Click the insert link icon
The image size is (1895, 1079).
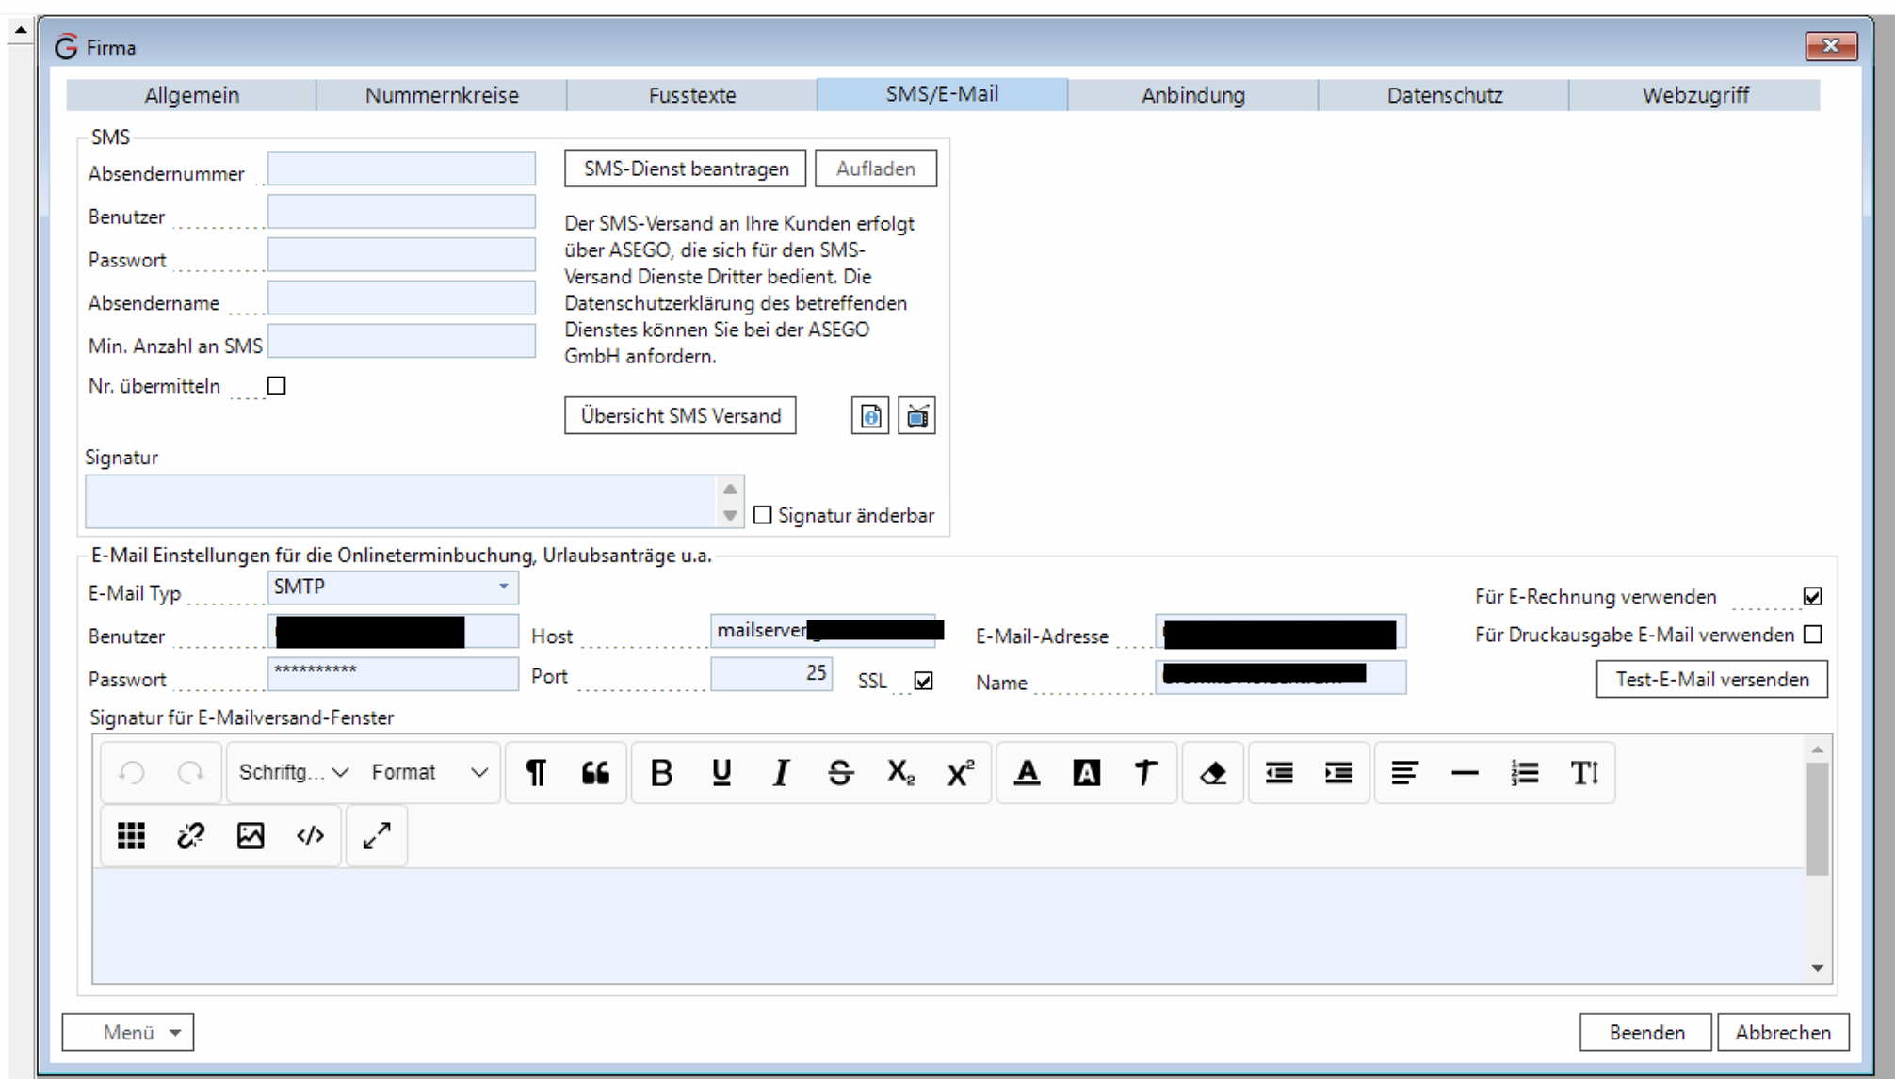191,835
